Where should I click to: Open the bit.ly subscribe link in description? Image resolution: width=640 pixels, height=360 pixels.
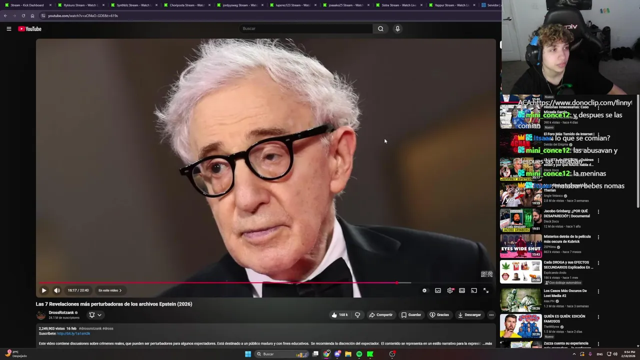(x=73, y=333)
